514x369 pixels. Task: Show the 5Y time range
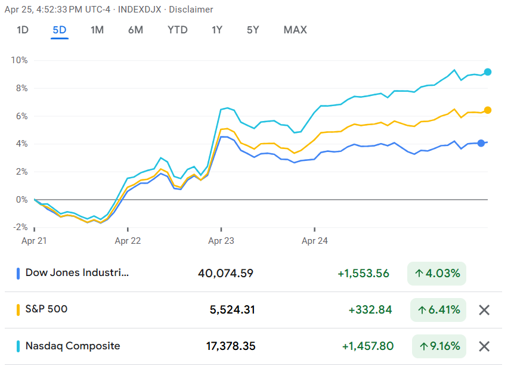[x=253, y=30]
